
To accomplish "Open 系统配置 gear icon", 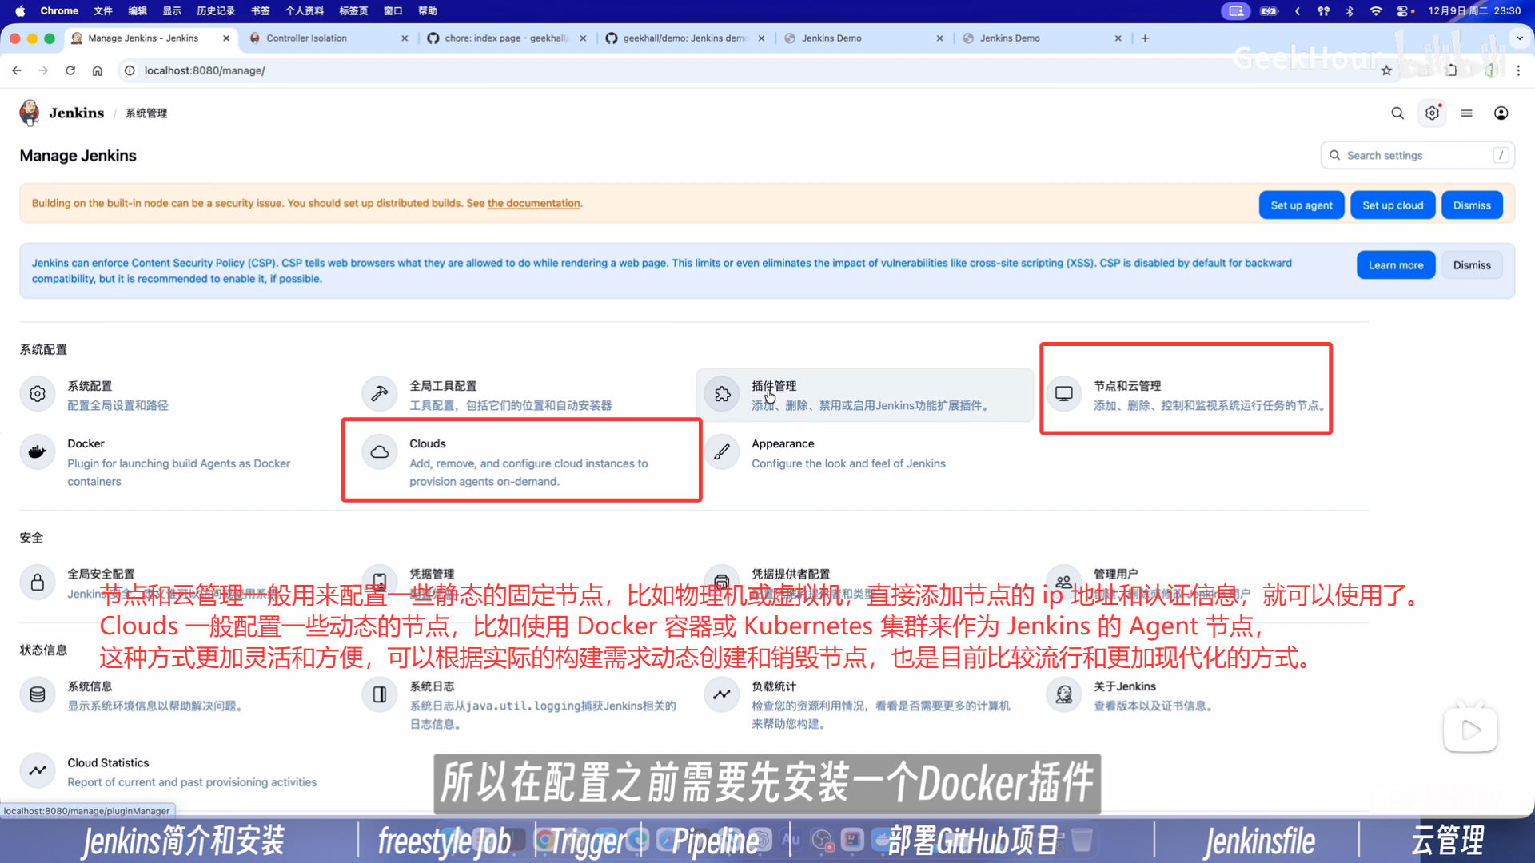I will pos(38,394).
